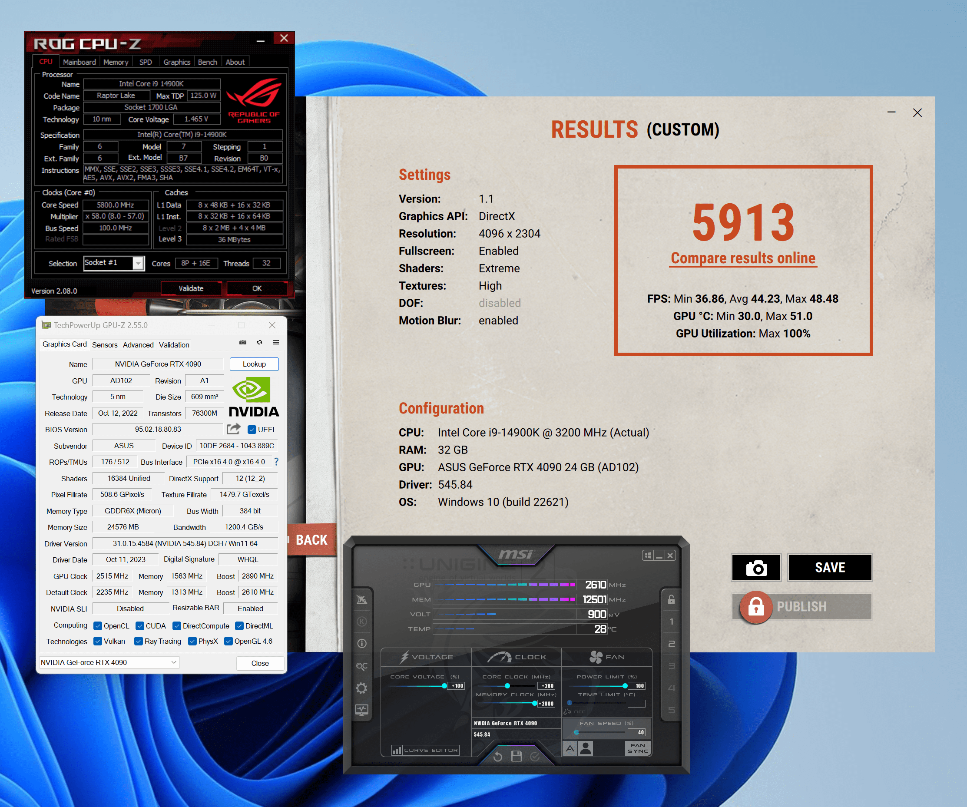Open GPU-Z Advanced tab

tap(138, 345)
